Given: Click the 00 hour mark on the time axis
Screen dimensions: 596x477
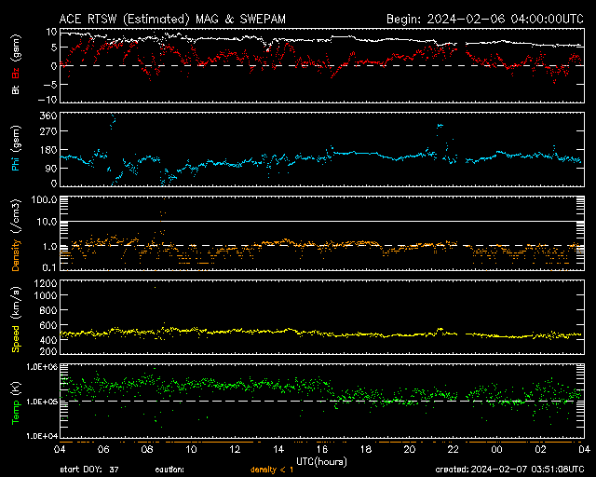Looking at the screenshot, I should coord(496,449).
